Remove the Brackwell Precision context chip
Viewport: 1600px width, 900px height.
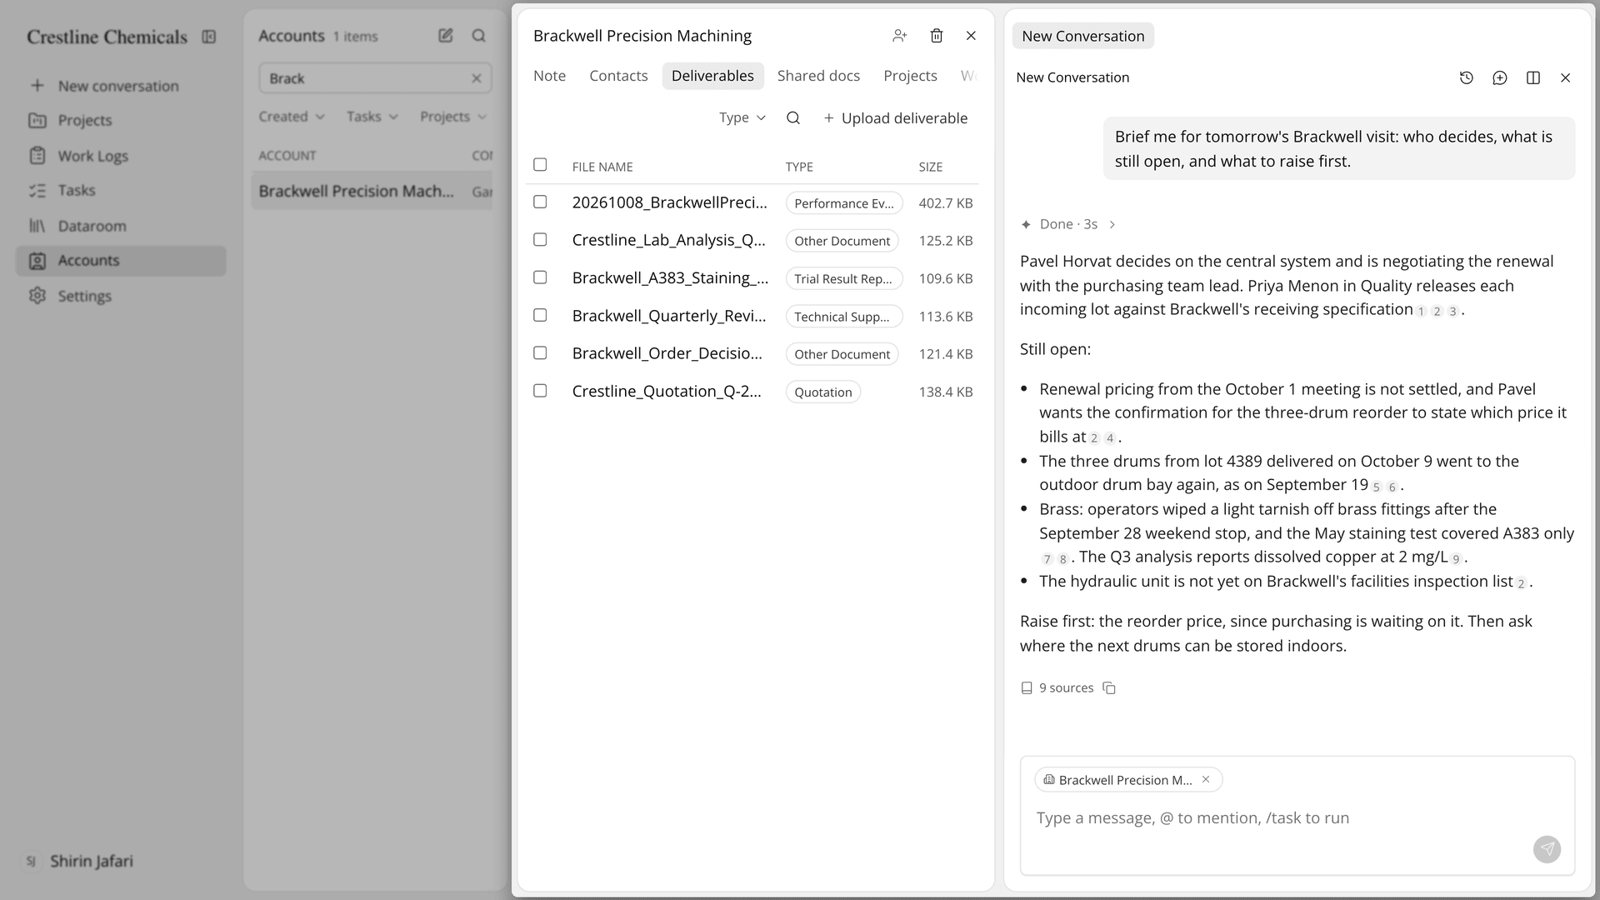tap(1206, 779)
